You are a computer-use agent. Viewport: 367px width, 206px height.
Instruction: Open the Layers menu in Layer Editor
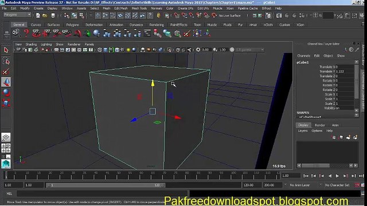pos(303,131)
